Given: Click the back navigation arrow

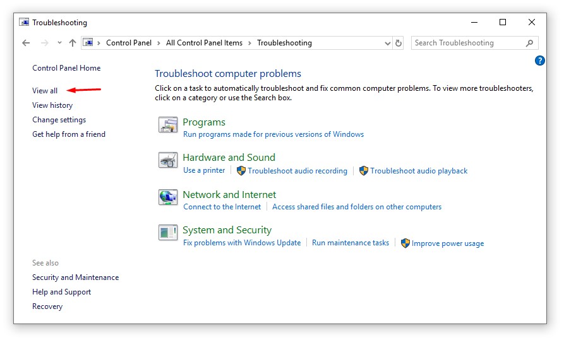Looking at the screenshot, I should click(x=26, y=43).
